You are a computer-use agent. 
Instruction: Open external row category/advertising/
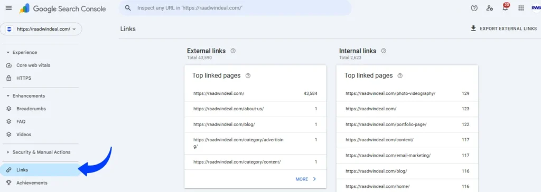pyautogui.click(x=255, y=143)
